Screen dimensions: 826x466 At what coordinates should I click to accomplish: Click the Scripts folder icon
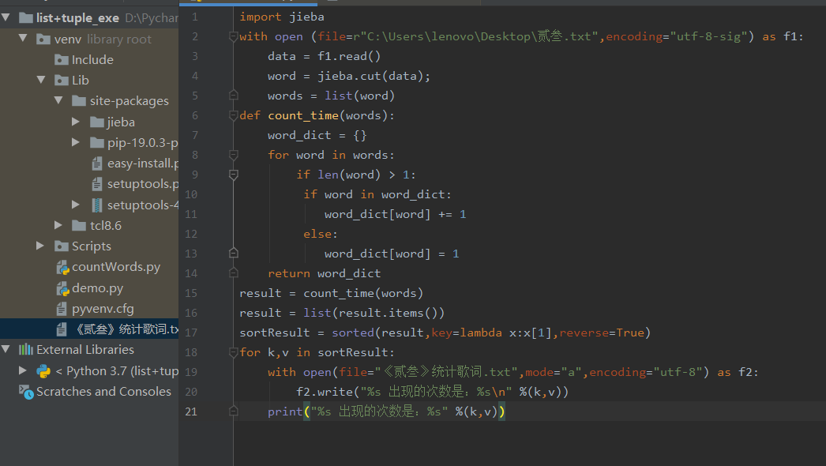pos(62,246)
